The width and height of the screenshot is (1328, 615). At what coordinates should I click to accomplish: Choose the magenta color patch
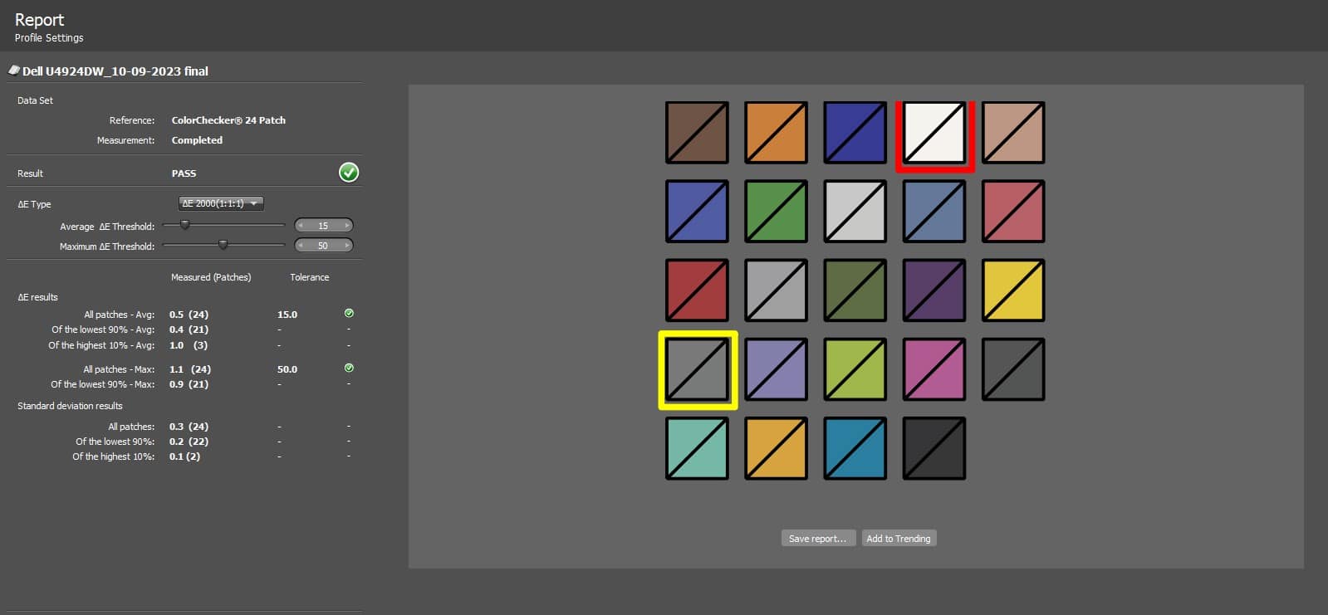point(934,369)
